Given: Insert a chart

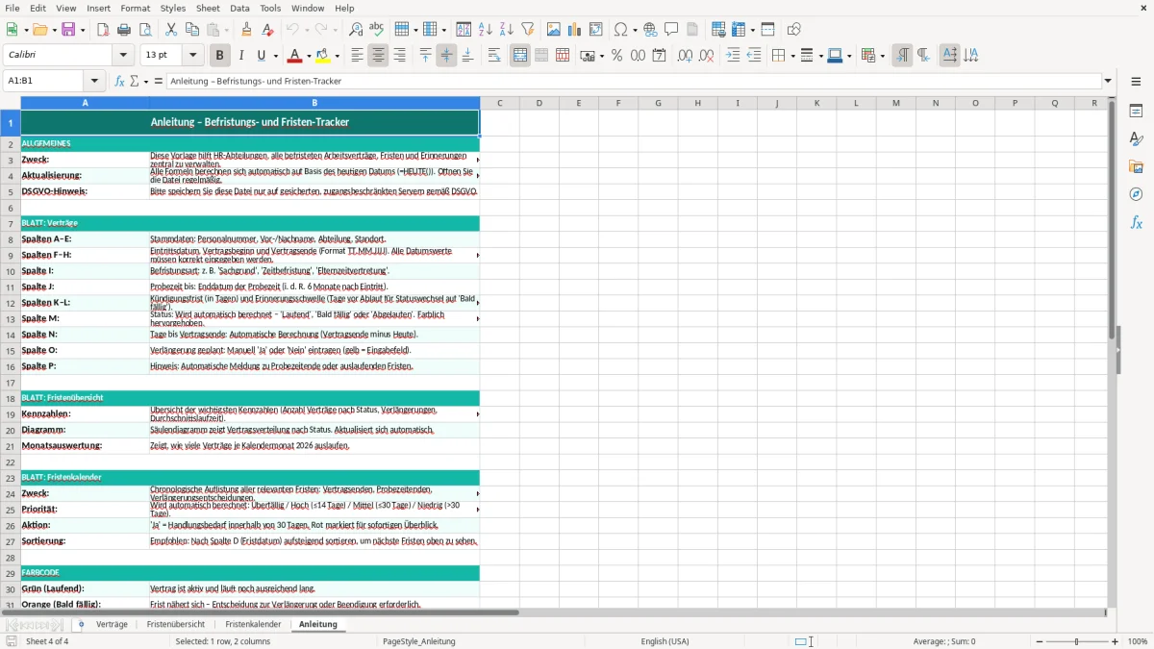Looking at the screenshot, I should point(575,30).
